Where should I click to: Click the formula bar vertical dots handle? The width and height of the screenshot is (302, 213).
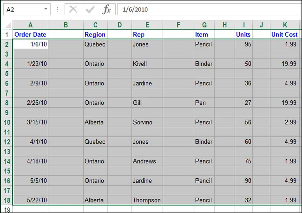[58, 9]
